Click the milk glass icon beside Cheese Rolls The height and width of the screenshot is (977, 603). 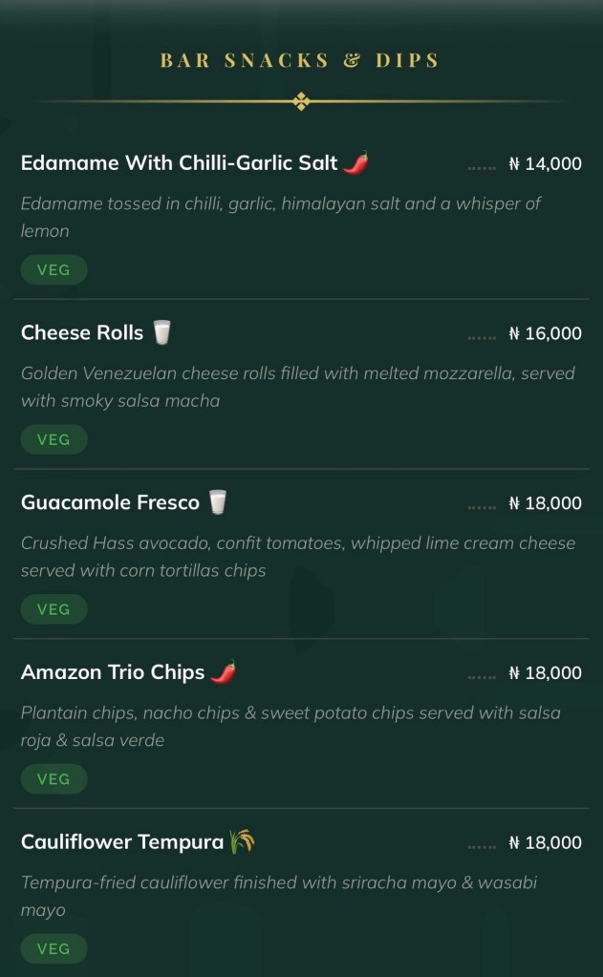click(x=162, y=333)
